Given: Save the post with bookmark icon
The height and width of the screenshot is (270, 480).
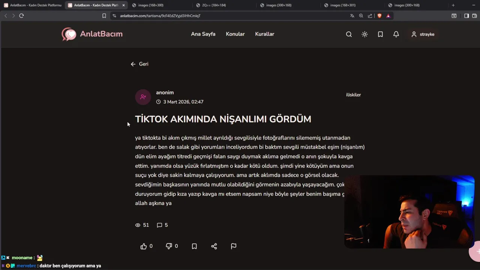Looking at the screenshot, I should click(194, 246).
